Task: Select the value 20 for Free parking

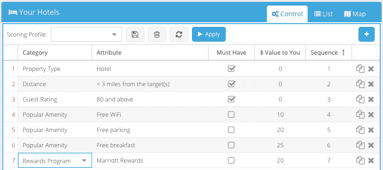Action: point(280,130)
